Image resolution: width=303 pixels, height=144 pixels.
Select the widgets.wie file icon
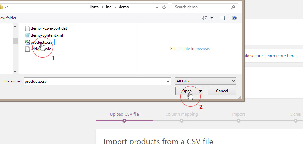point(27,49)
